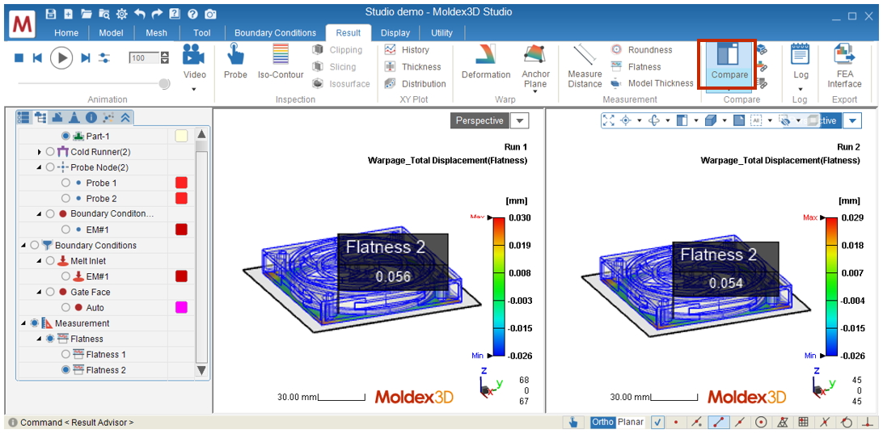Viewport: 883px width, 434px height.
Task: Click the pick hand icon in status bar
Action: tap(573, 422)
